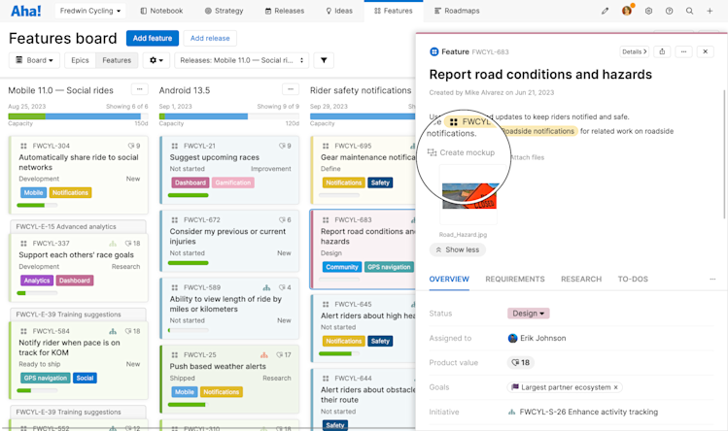Click the Add release button

pyautogui.click(x=210, y=38)
